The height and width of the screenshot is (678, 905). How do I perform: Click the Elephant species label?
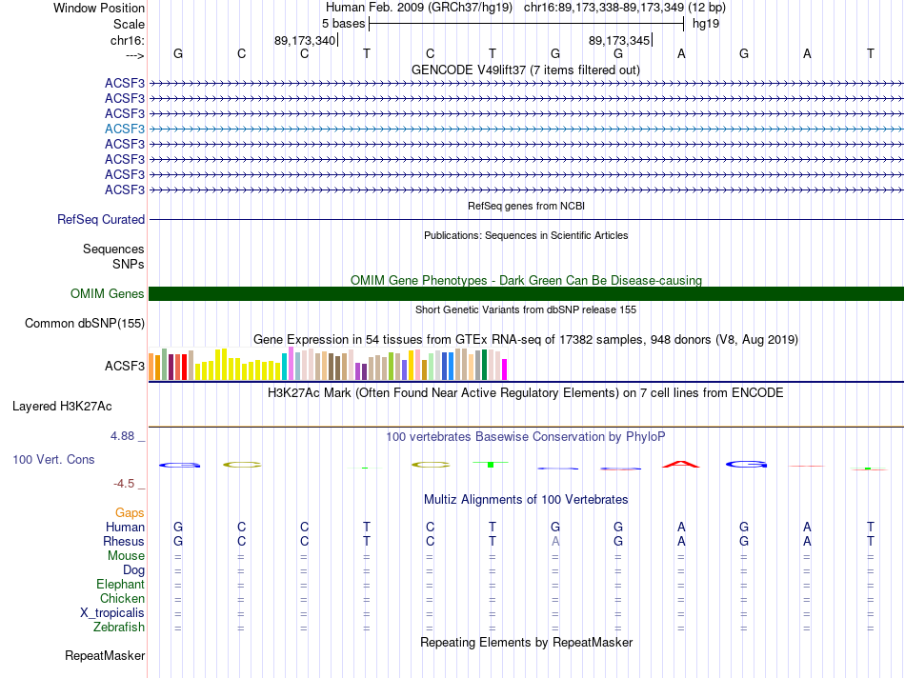pos(121,585)
